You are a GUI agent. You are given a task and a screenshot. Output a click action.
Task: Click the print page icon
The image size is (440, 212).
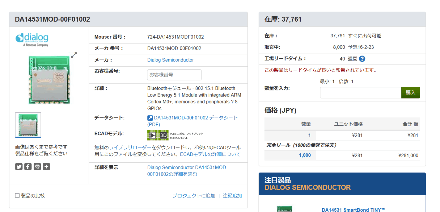[37, 167]
